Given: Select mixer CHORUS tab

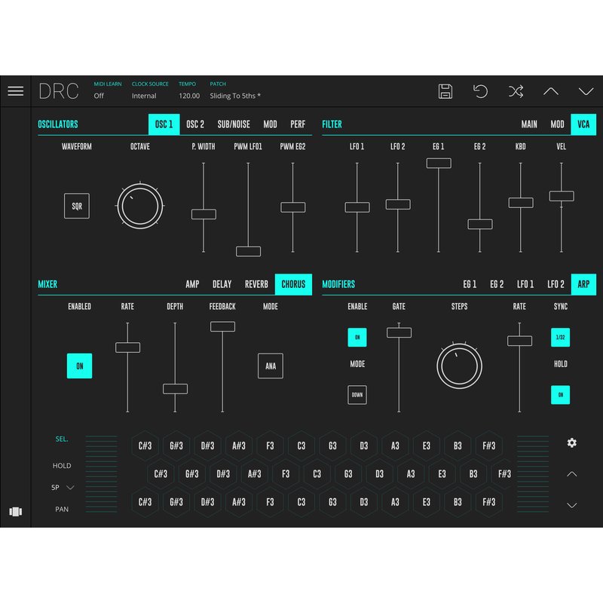Looking at the screenshot, I should pyautogui.click(x=293, y=284).
